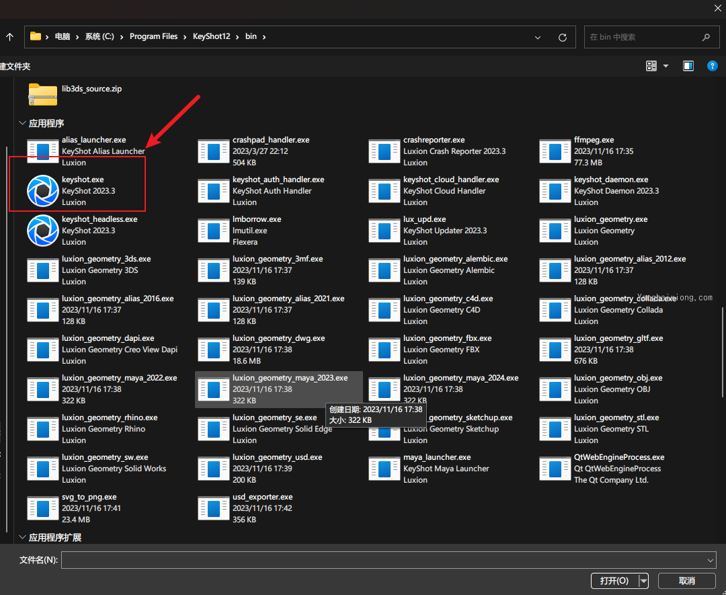Navigate to 系统 (C:) in breadcrumb
This screenshot has height=595, width=726.
click(x=99, y=36)
